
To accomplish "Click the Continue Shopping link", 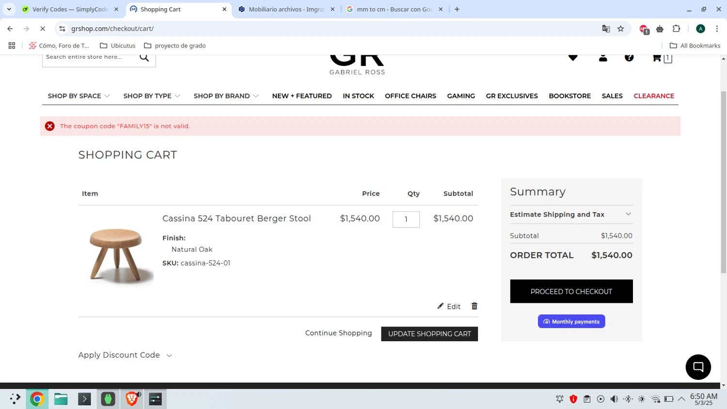I will click(x=338, y=333).
